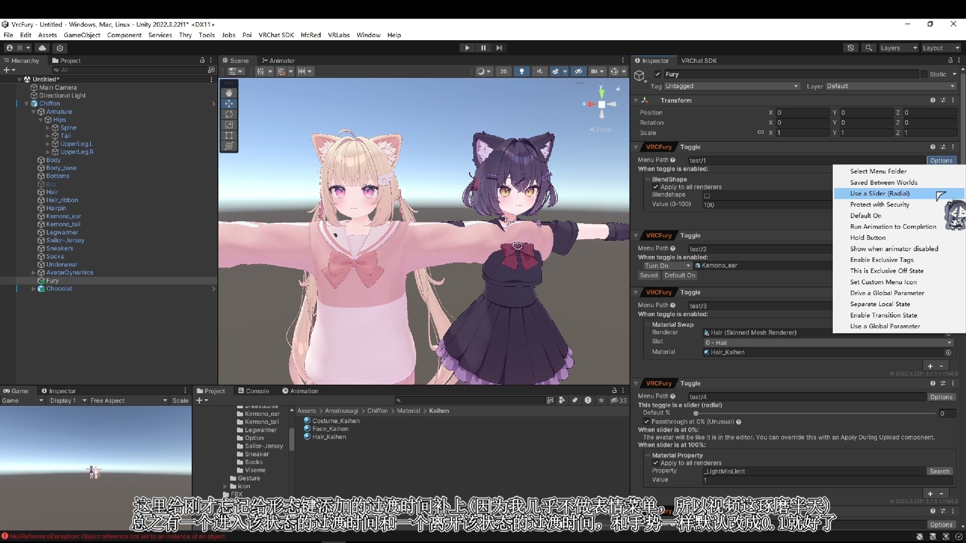Add action with plus under test/3
966x543 pixels.
[x=930, y=367]
